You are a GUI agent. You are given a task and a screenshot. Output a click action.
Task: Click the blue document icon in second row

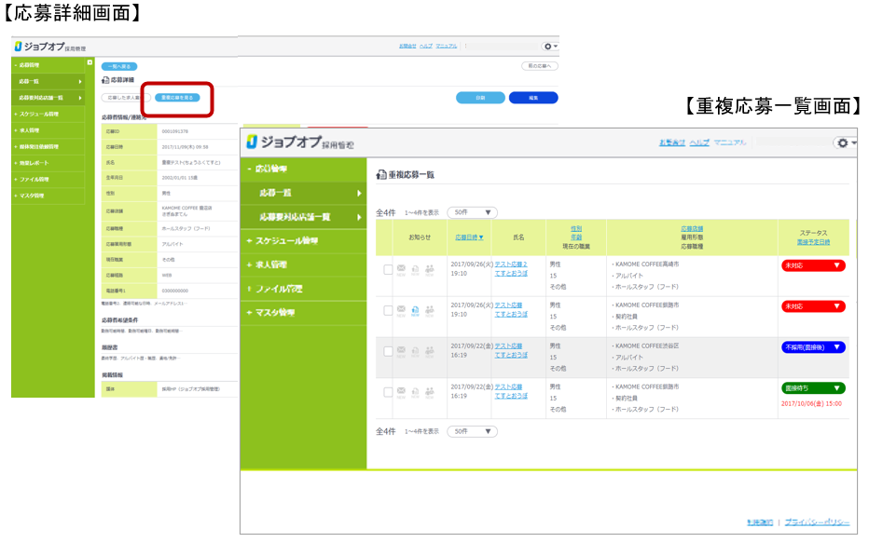point(415,309)
